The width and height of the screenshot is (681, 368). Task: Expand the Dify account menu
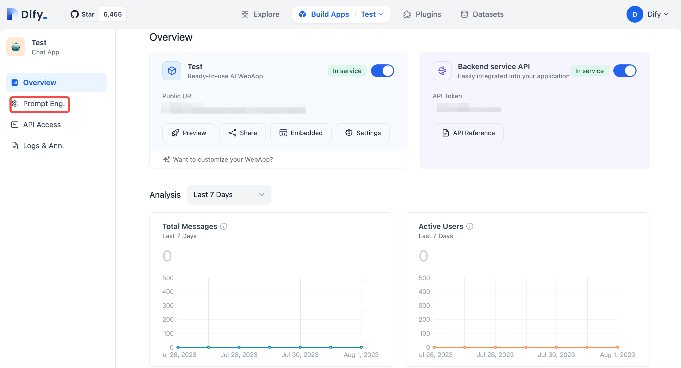point(658,14)
